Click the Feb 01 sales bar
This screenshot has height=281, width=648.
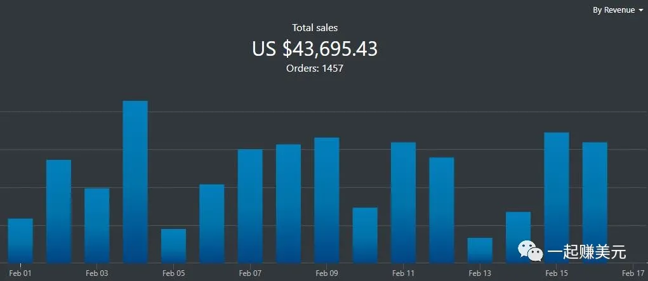[x=20, y=240]
